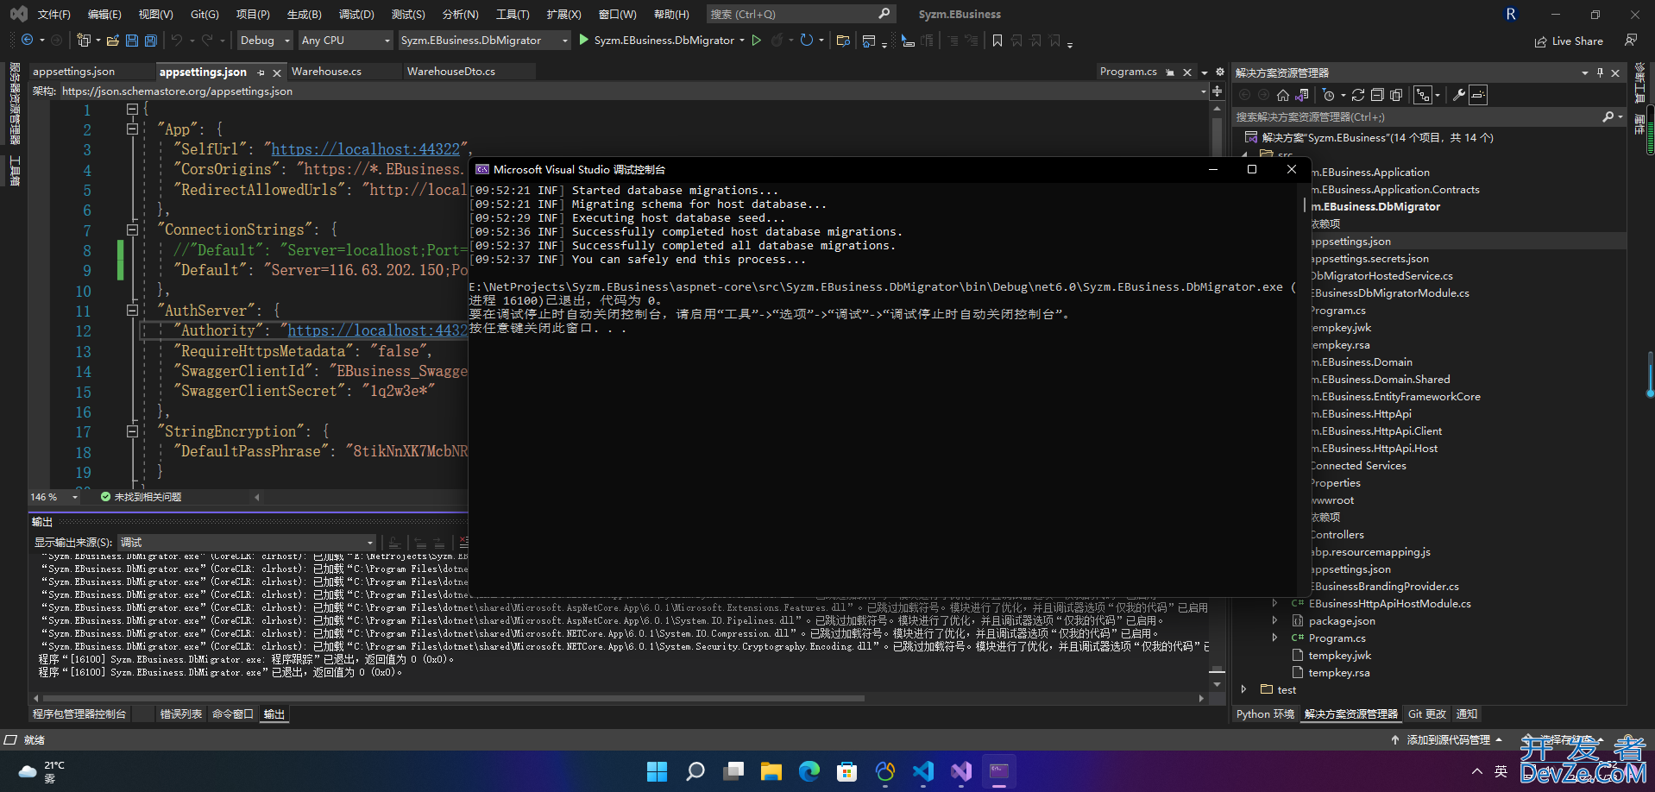Open the SelfUrl https://localhost:44322 link
Image resolution: width=1655 pixels, height=792 pixels.
coord(366,149)
